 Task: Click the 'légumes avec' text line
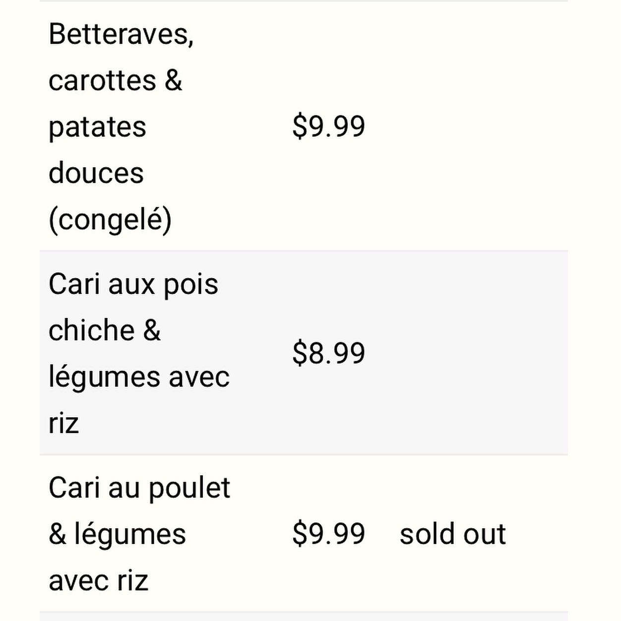(x=139, y=377)
